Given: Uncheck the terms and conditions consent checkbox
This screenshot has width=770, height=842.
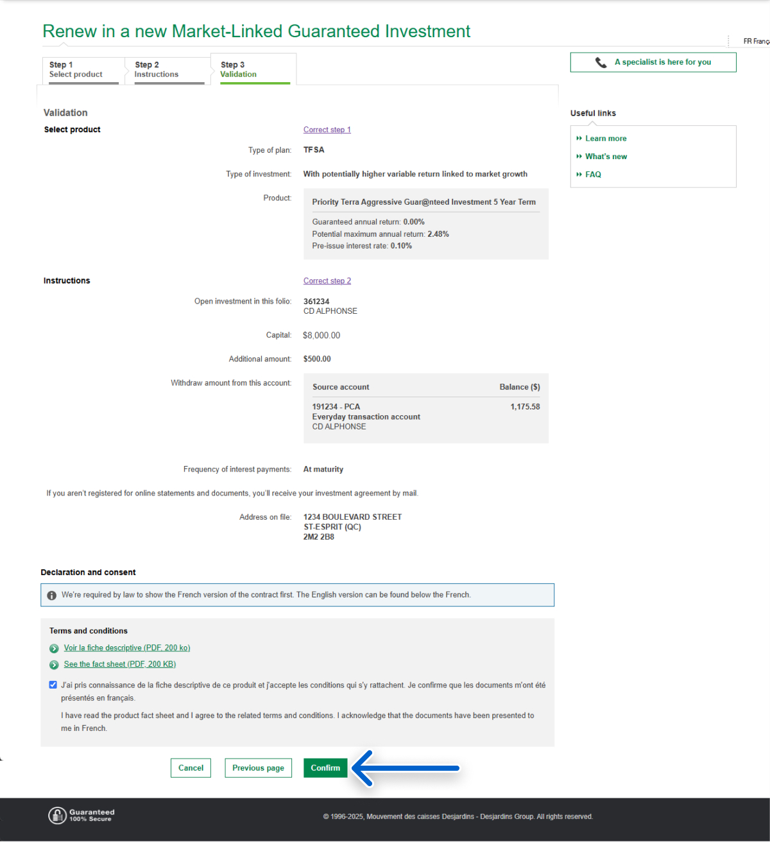Looking at the screenshot, I should tap(53, 685).
